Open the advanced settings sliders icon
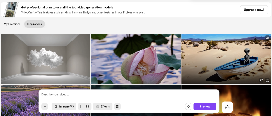Screen dimensions: 272x116 coord(117,106)
